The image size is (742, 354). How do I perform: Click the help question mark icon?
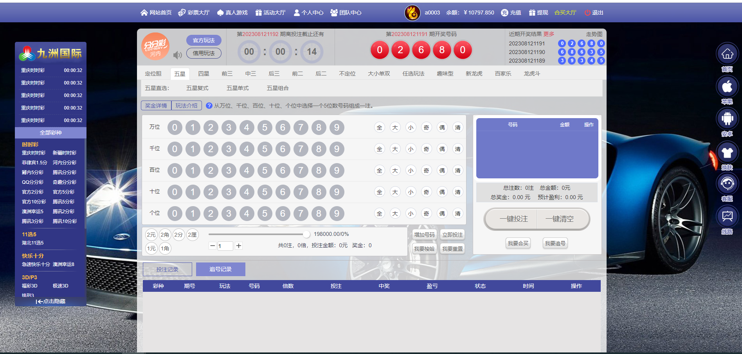pos(209,106)
